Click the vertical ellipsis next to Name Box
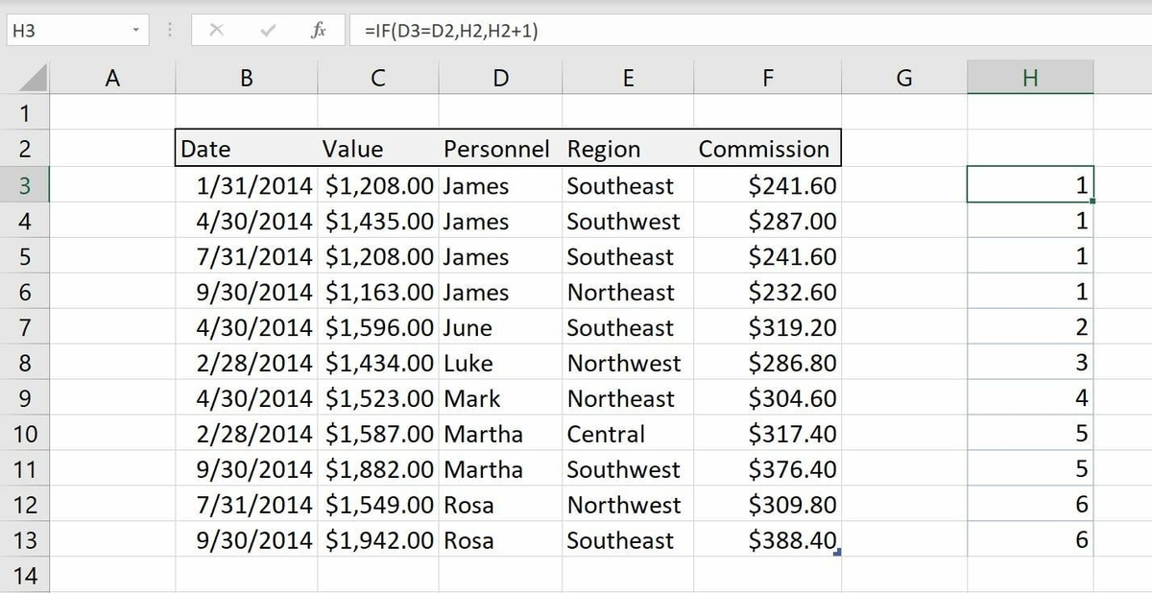 click(x=170, y=29)
